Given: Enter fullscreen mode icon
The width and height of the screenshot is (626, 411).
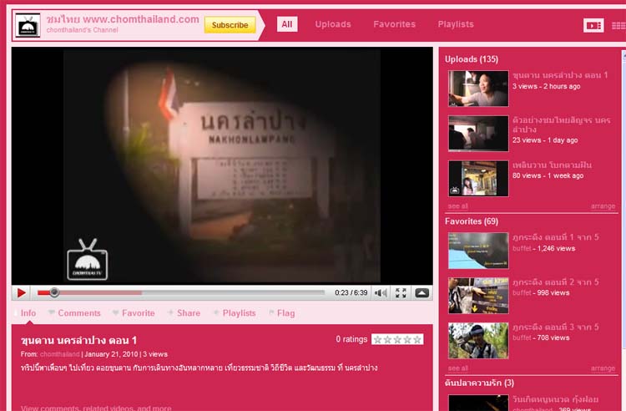Looking at the screenshot, I should pyautogui.click(x=401, y=292).
